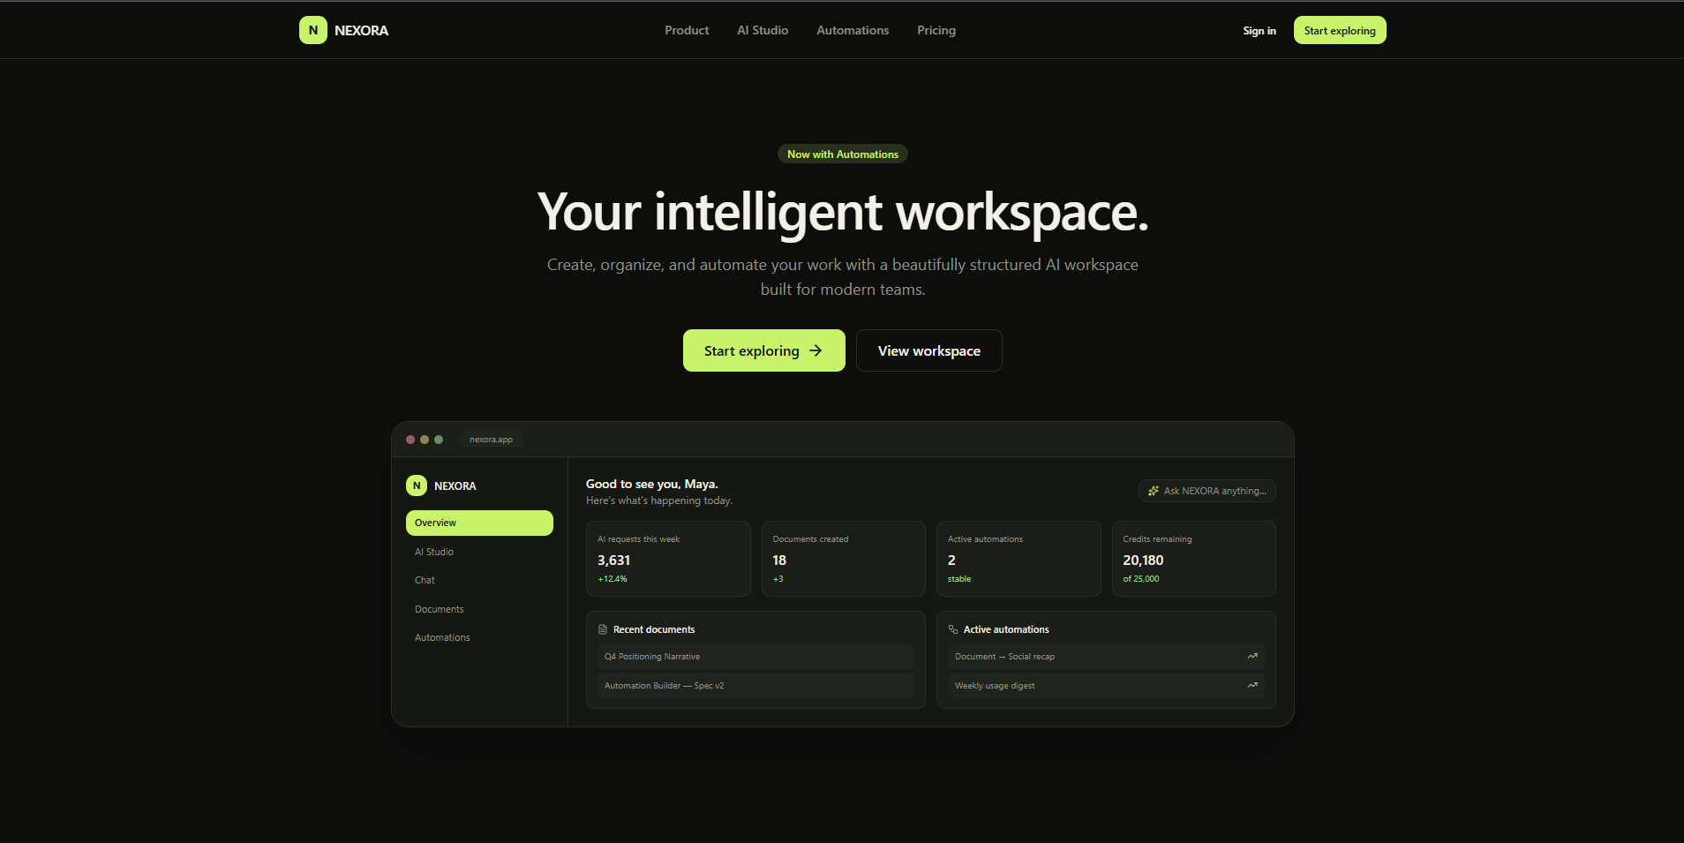Open Q4 Positioning Narrative document
Viewport: 1684px width, 843px height.
pyautogui.click(x=756, y=656)
